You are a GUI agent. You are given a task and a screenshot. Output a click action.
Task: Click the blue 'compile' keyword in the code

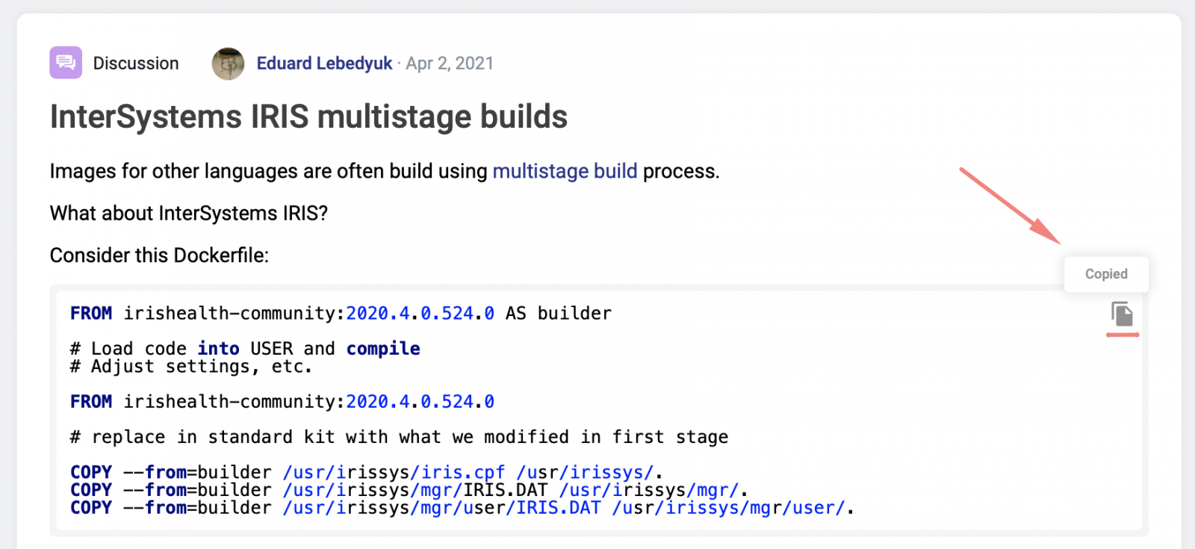coord(383,349)
